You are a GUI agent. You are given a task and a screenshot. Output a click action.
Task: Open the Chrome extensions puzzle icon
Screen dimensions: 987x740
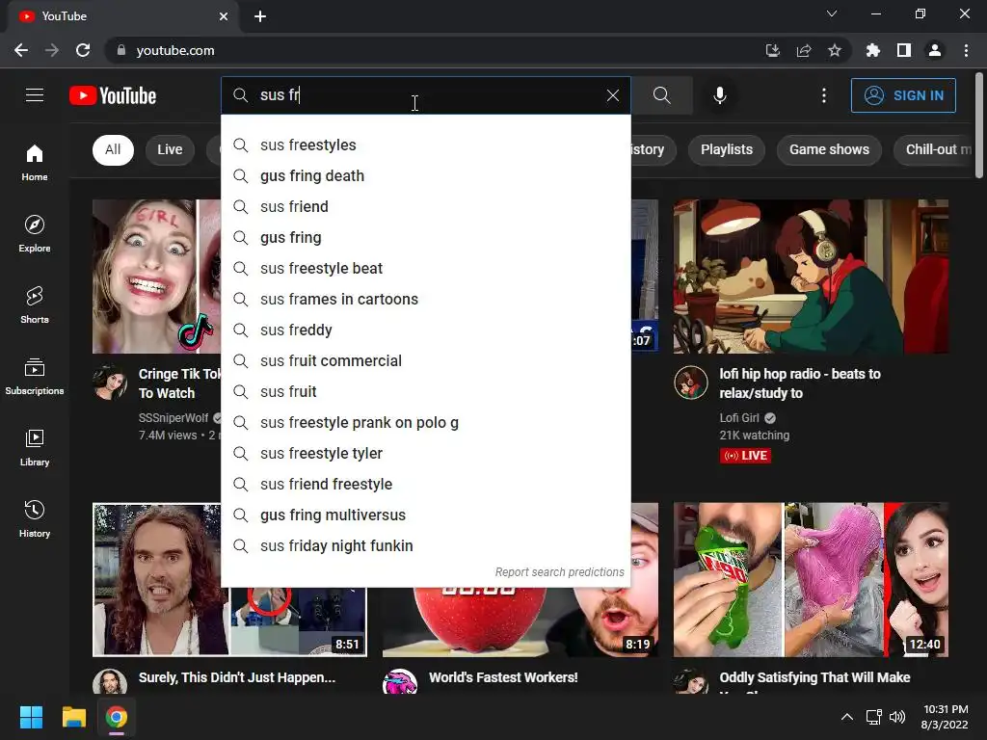872,50
